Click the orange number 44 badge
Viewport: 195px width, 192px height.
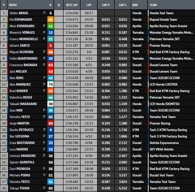tap(51, 20)
